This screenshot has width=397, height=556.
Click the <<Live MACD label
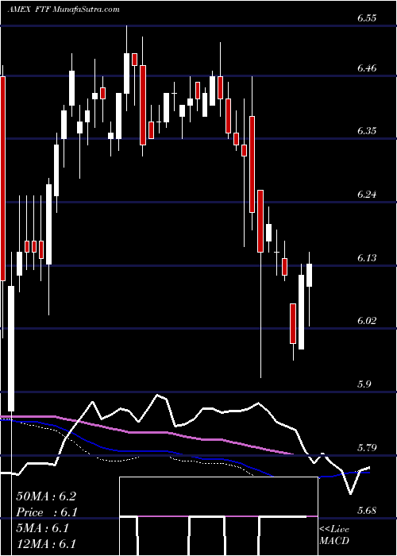(x=334, y=535)
